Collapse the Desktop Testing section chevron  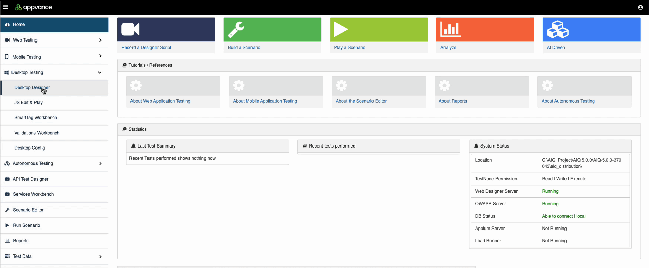(100, 72)
